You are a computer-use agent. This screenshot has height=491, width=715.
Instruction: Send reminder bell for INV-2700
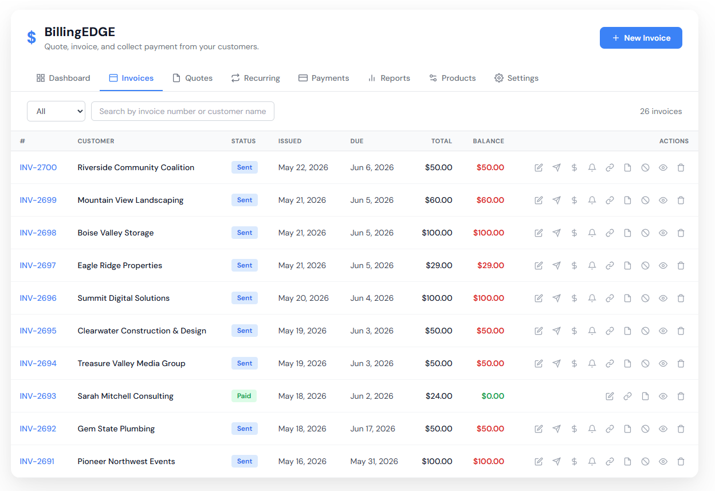click(x=592, y=168)
